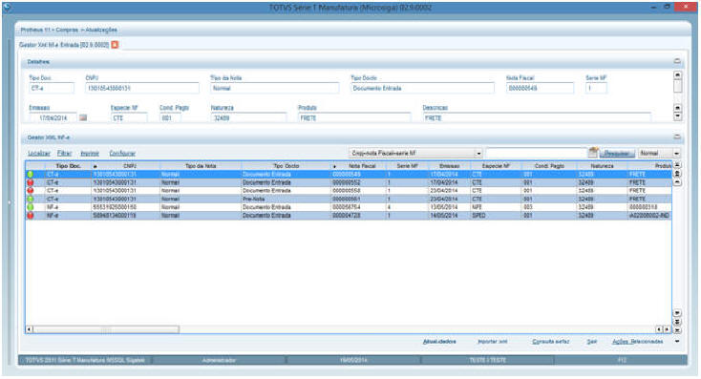Click red status icon of nota 000000552 row
This screenshot has height=379, width=701.
31,182
